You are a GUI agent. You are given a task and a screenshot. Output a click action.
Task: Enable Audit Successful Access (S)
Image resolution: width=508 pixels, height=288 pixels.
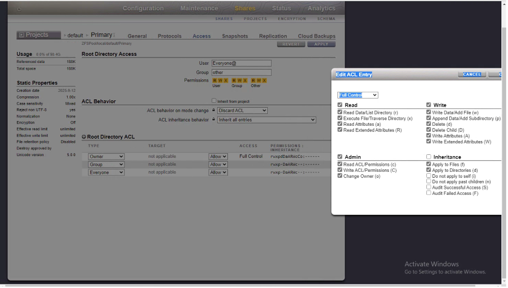point(429,187)
